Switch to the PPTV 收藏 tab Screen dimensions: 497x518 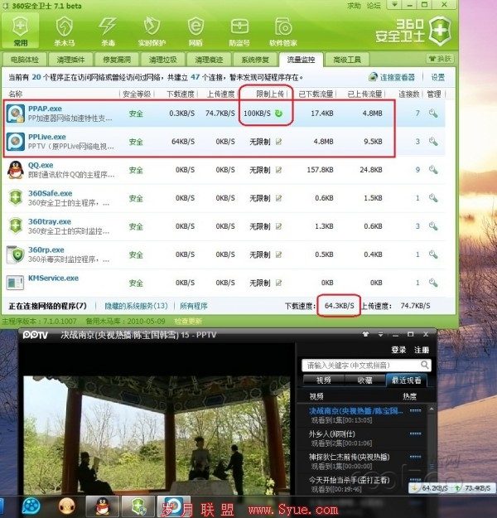364,380
